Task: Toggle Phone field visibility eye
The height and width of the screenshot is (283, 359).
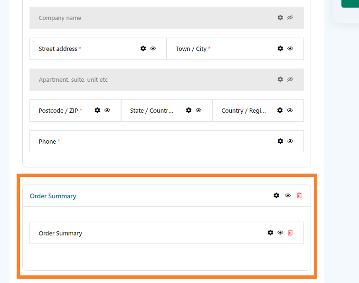Action: pos(290,141)
